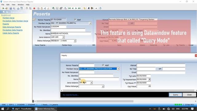Go to first record toolbar icon
This screenshot has width=197, height=111.
click(x=69, y=8)
